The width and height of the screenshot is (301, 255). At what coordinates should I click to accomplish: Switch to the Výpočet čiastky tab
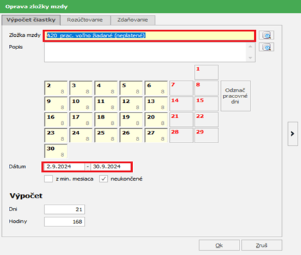[31, 20]
